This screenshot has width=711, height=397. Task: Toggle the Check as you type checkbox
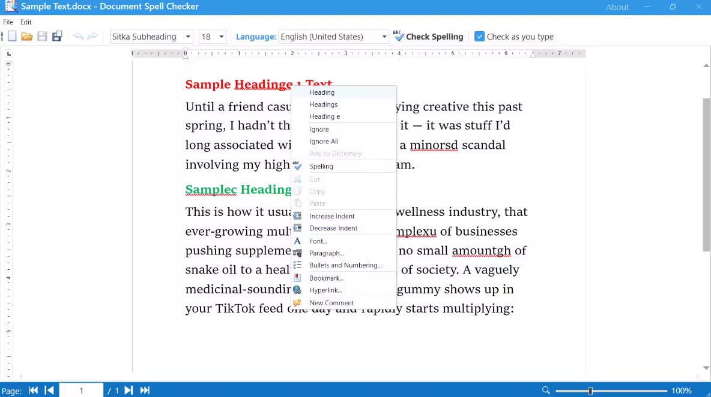(x=479, y=37)
